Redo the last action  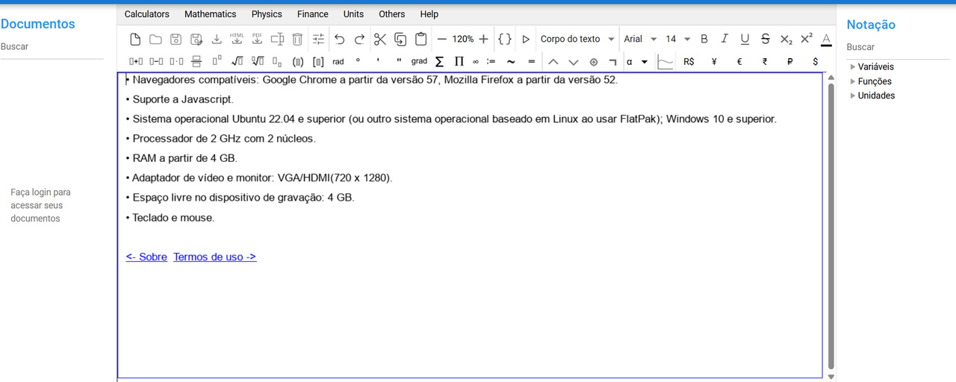coord(359,39)
